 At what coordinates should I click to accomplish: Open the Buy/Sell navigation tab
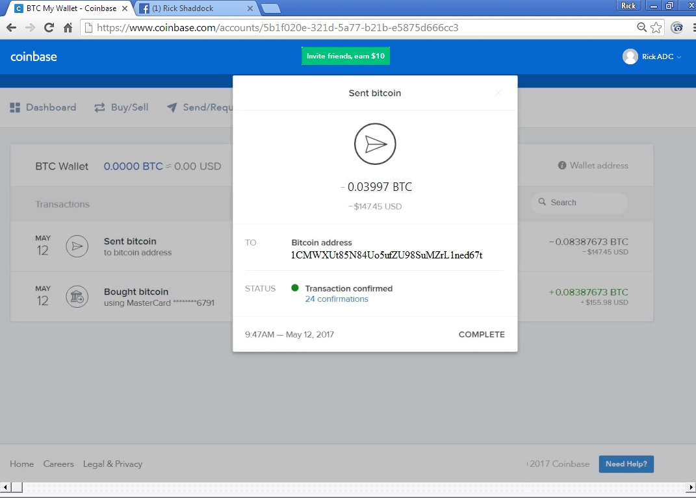pyautogui.click(x=122, y=107)
